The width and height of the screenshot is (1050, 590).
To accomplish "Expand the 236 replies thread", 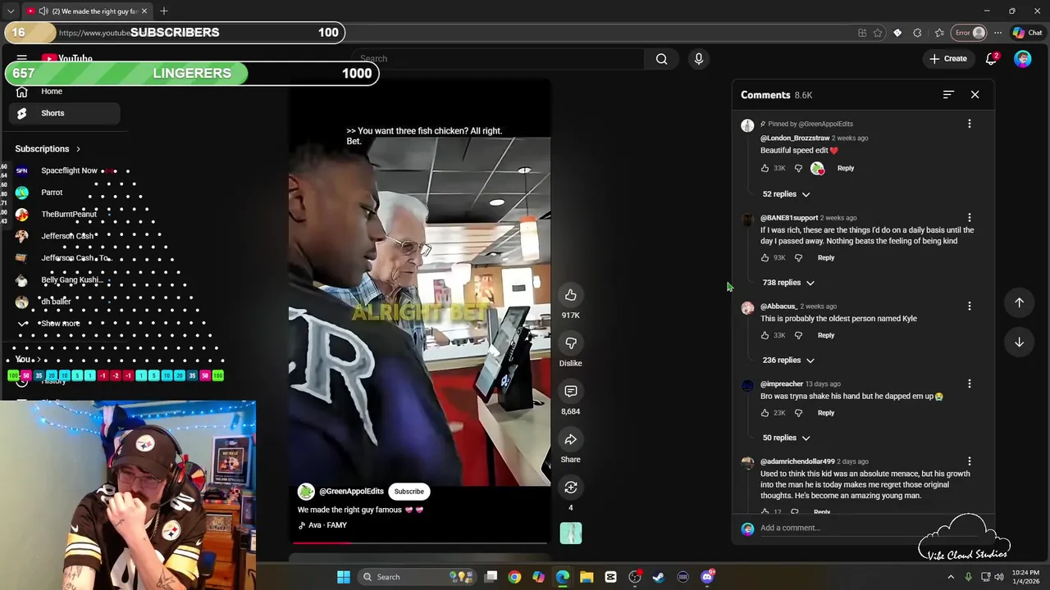I will (787, 361).
